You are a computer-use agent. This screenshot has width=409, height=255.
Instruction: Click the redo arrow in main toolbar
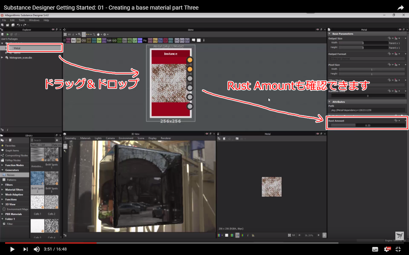point(25,25)
